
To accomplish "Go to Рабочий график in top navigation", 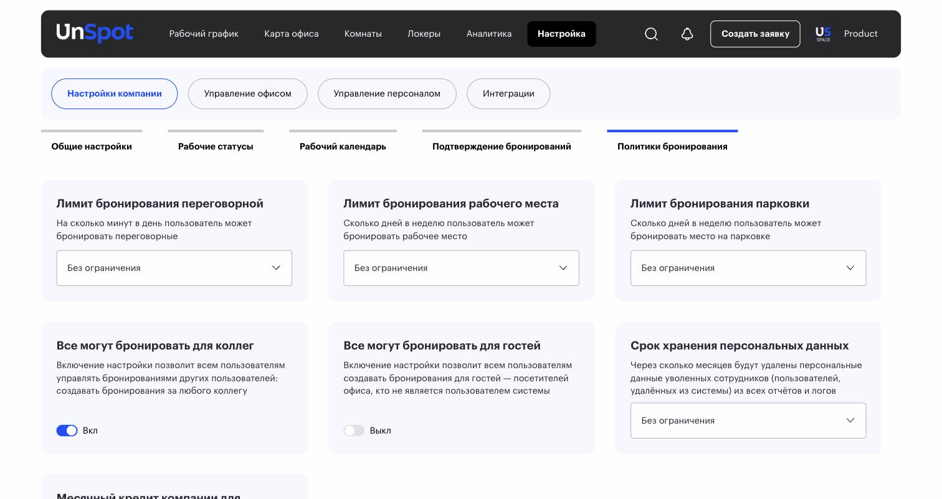I will 204,34.
